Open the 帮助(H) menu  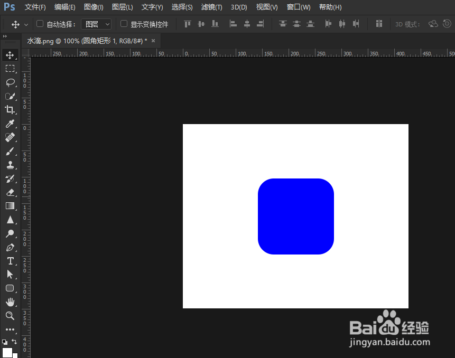[x=330, y=7]
